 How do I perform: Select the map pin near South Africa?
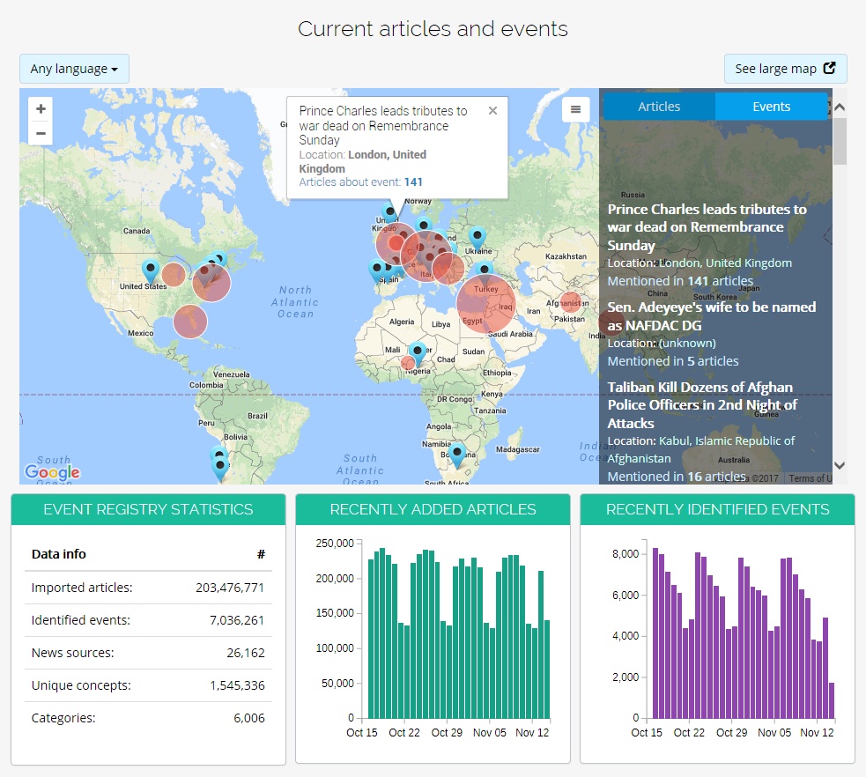[456, 451]
